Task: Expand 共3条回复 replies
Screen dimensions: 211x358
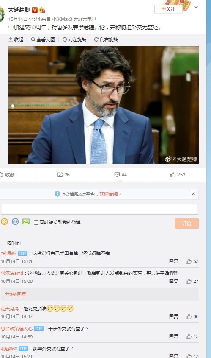Action: click(x=16, y=294)
